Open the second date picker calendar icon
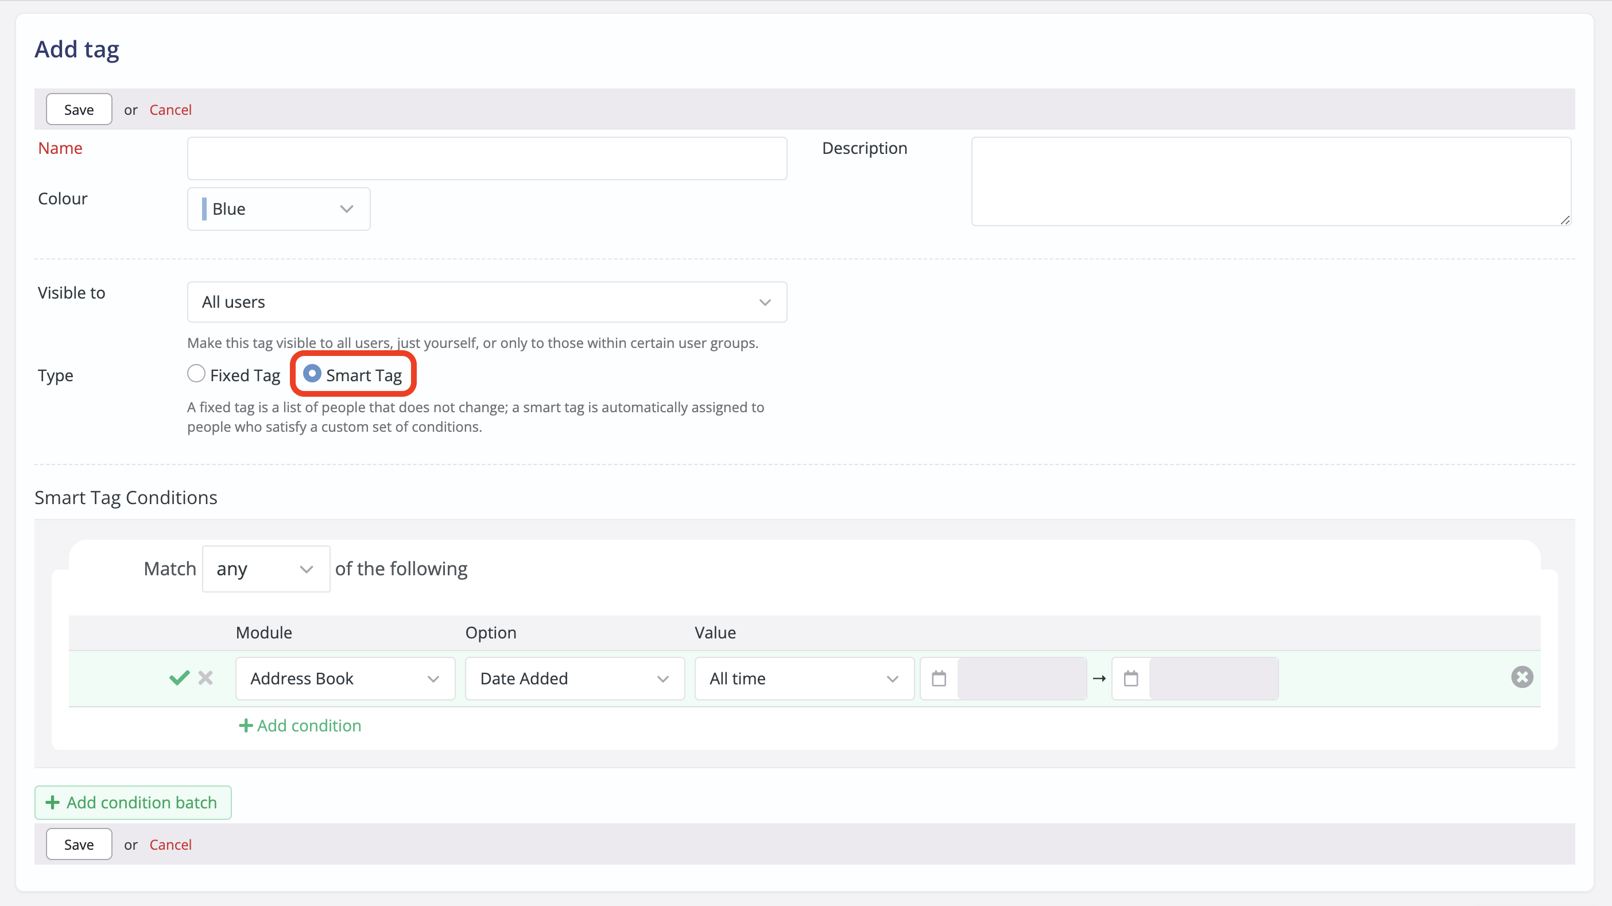The image size is (1612, 906). click(1131, 678)
